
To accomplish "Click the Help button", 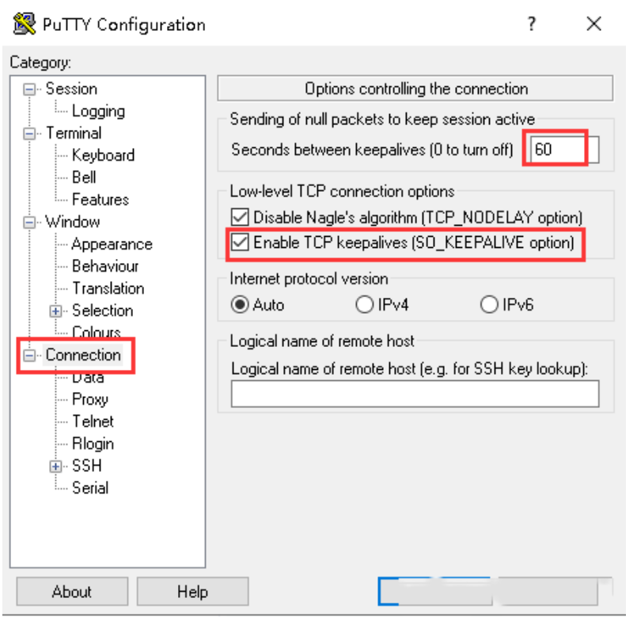I will [192, 592].
